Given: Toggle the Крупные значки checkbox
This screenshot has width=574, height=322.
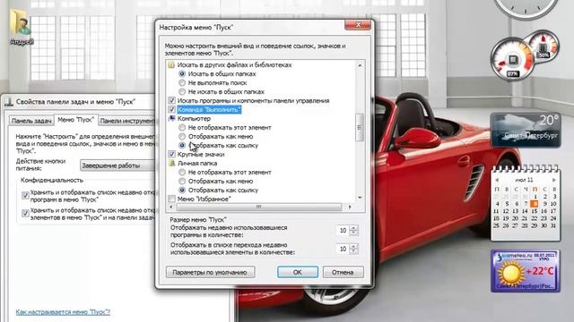Looking at the screenshot, I should 171,154.
